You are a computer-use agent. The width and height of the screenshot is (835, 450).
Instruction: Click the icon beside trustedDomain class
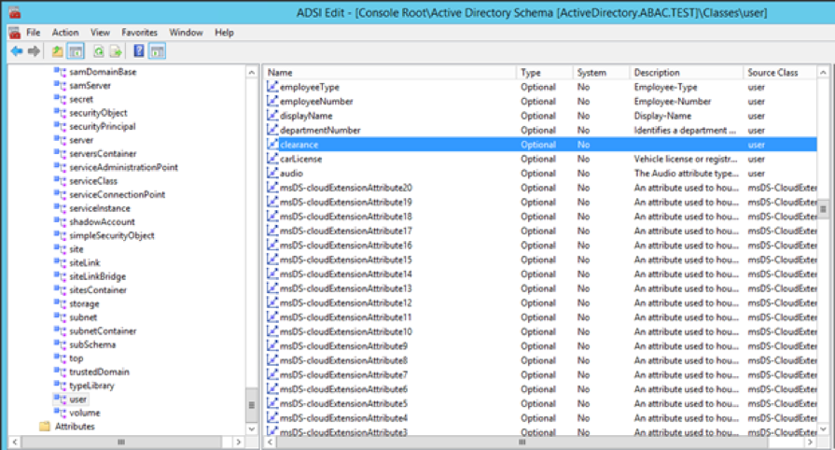[60, 372]
